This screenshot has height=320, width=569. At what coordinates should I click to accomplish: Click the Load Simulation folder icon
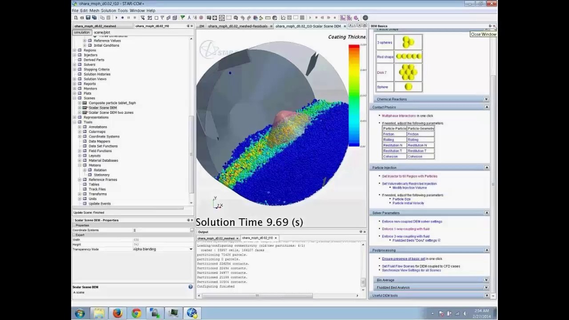coord(82,18)
